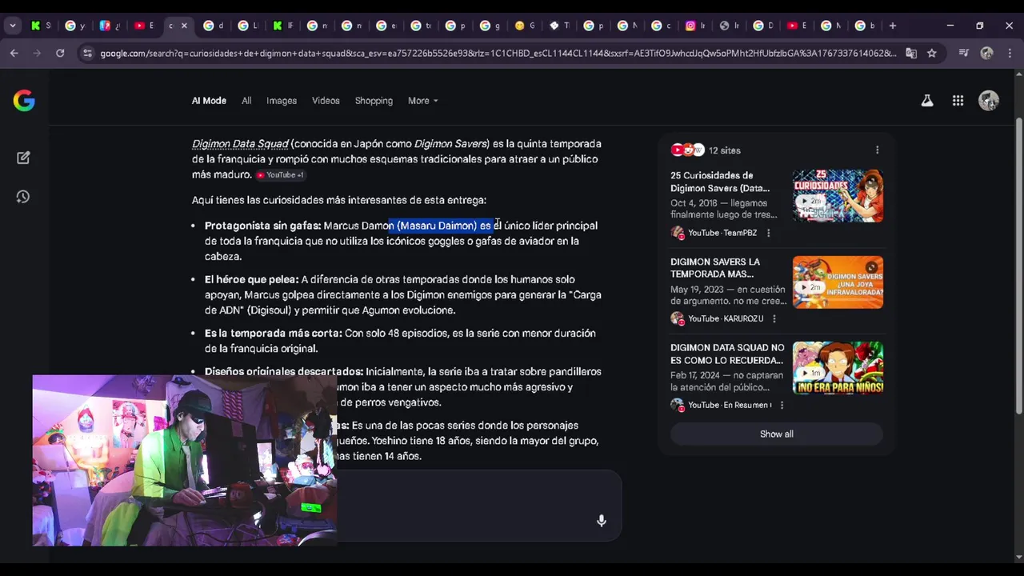Activate voice input microphone icon
1024x576 pixels.
pyautogui.click(x=601, y=521)
